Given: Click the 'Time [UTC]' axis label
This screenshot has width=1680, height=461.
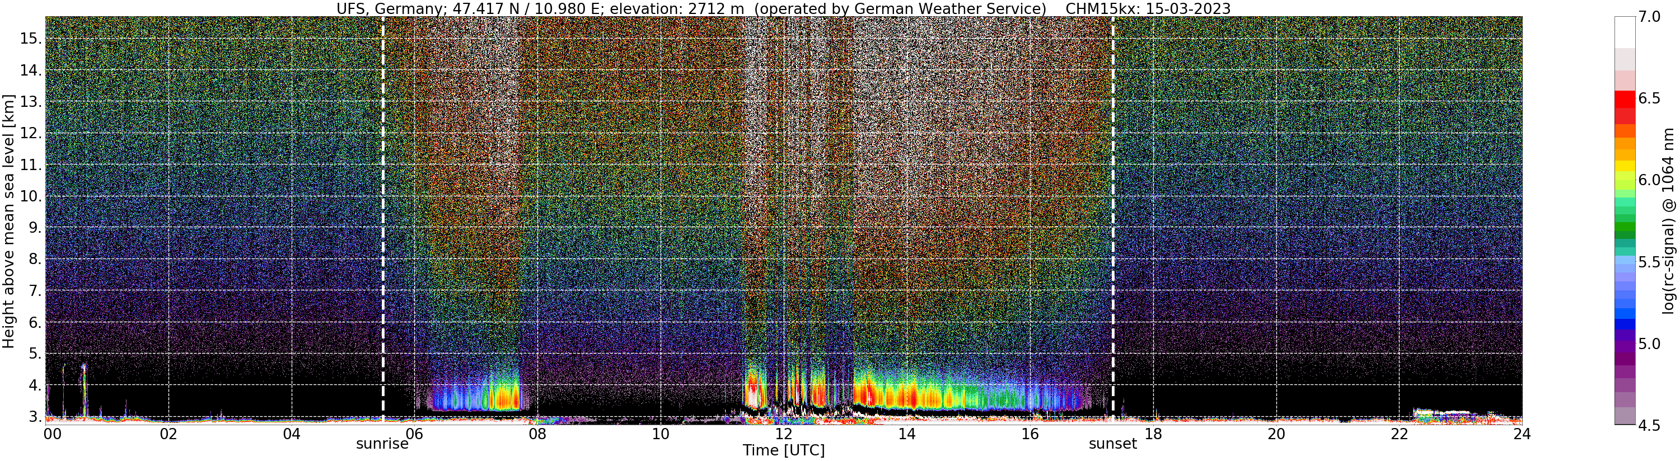Looking at the screenshot, I should click(x=783, y=450).
